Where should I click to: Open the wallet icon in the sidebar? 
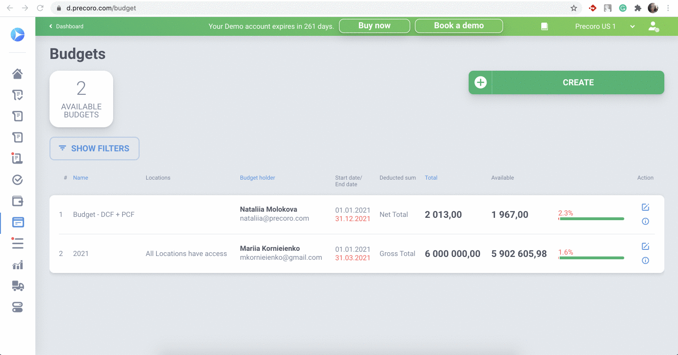pyautogui.click(x=17, y=201)
